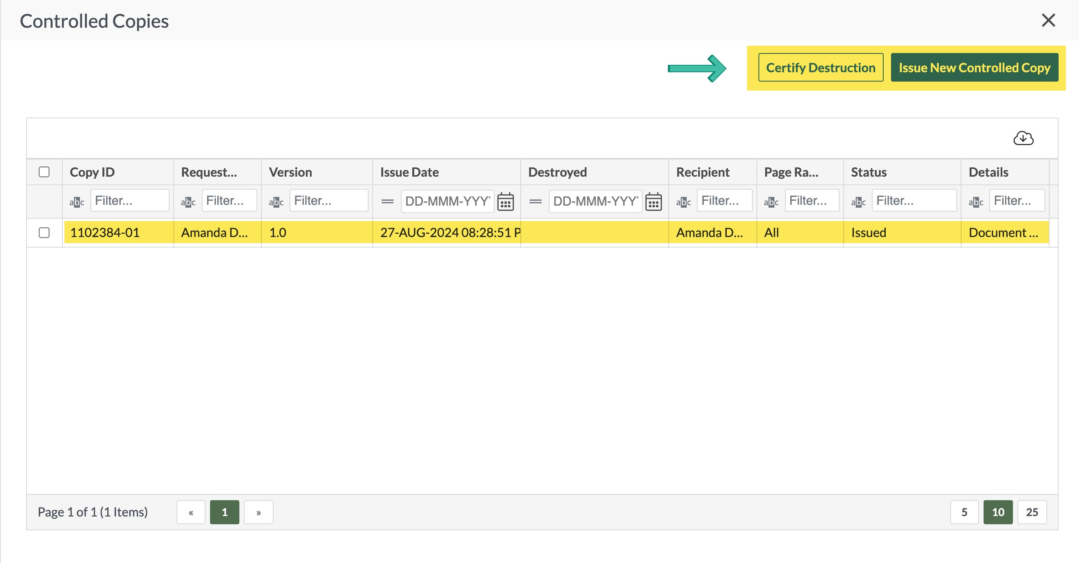The image size is (1079, 563).
Task: Click the 27-AUG-2024 issue date cell
Action: coord(447,233)
